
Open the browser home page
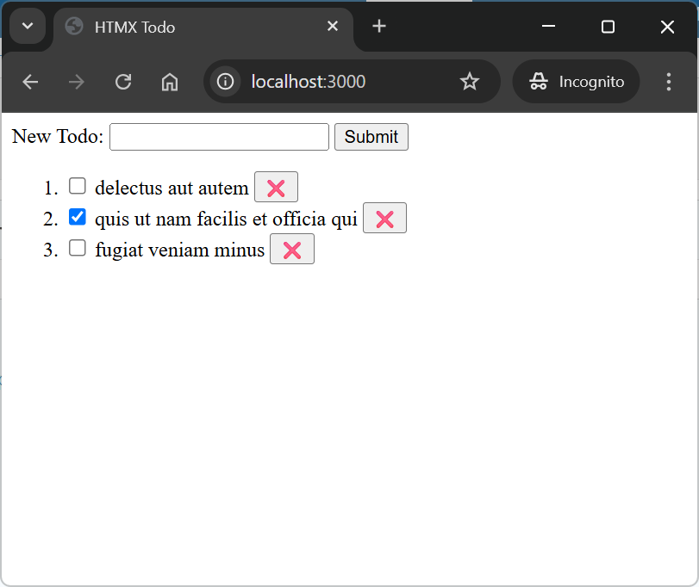(170, 82)
